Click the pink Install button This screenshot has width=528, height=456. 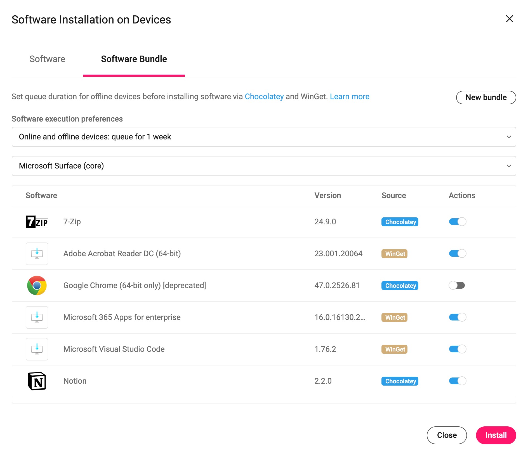pos(496,435)
